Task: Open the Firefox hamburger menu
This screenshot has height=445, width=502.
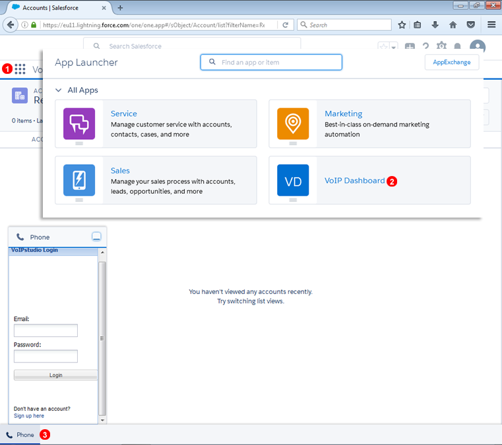Action: pos(491,24)
